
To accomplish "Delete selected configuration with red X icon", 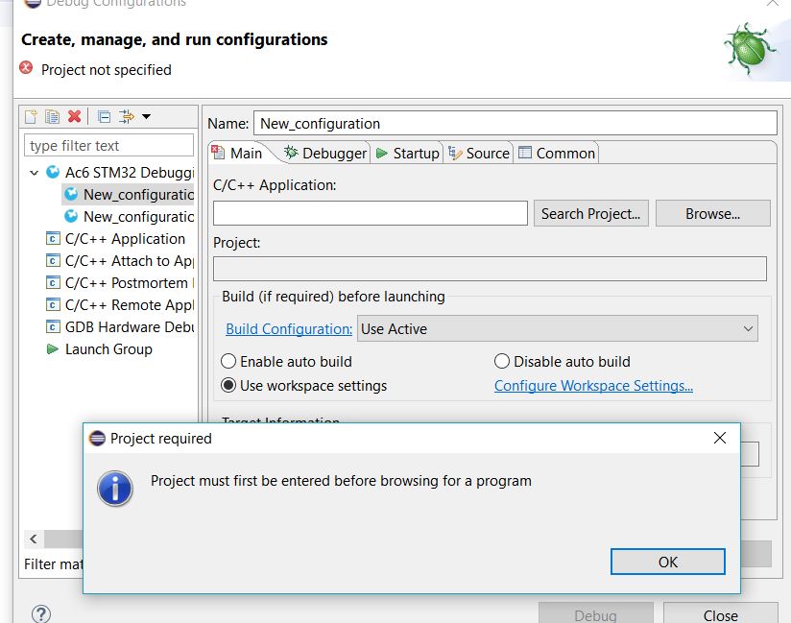I will [x=74, y=117].
